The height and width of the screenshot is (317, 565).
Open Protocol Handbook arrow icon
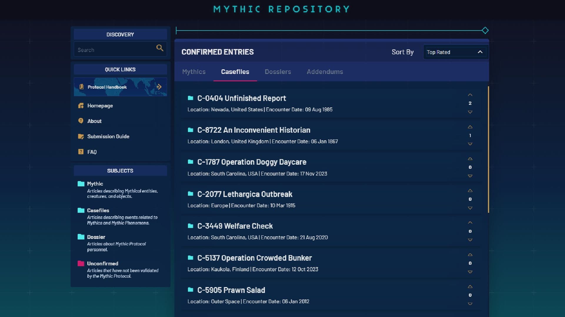point(159,87)
